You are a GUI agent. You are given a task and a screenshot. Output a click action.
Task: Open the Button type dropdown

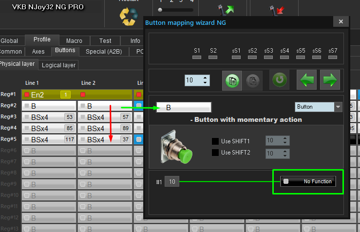click(338, 107)
